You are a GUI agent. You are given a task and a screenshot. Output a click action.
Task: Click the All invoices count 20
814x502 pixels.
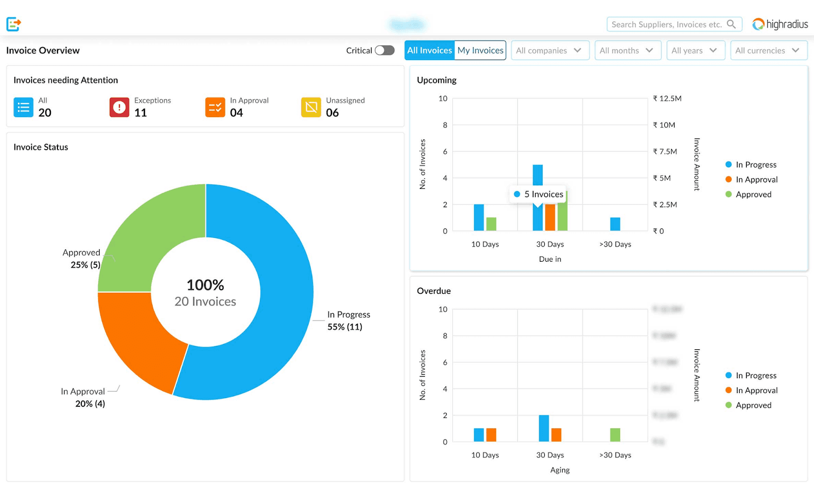coord(45,113)
